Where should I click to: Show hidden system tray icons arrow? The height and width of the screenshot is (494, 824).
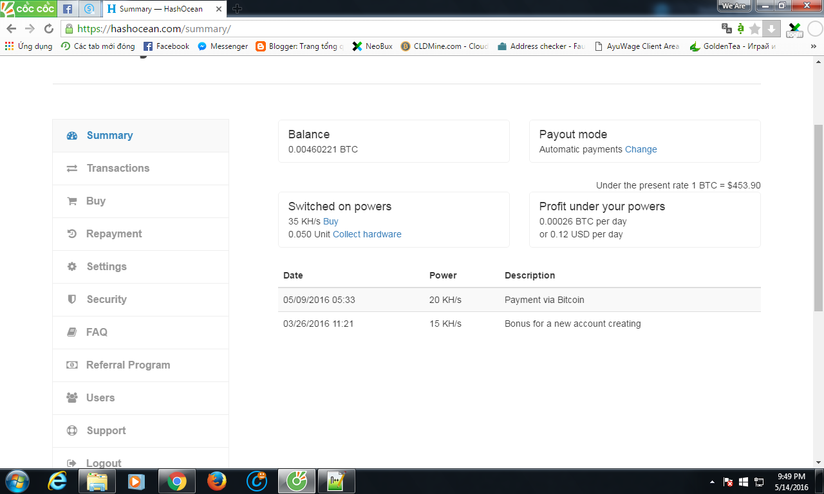tap(712, 481)
